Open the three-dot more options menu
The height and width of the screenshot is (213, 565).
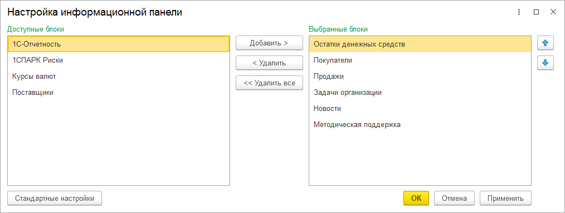tap(519, 12)
